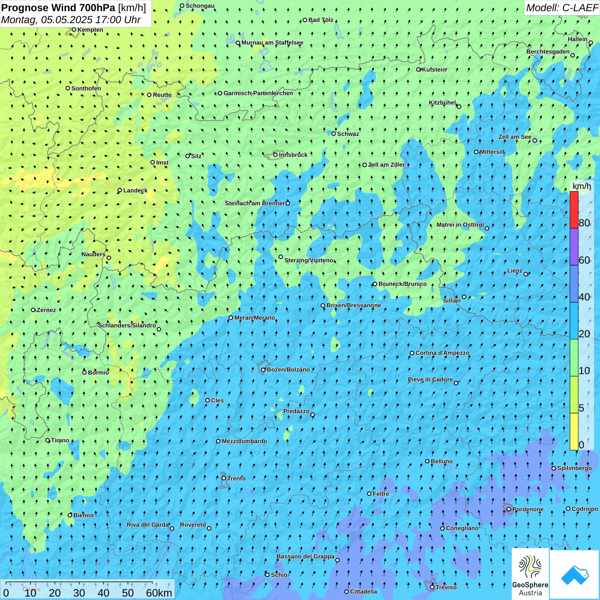Click the Nauders label
Image resolution: width=600 pixels, height=600 pixels.
pyautogui.click(x=93, y=254)
